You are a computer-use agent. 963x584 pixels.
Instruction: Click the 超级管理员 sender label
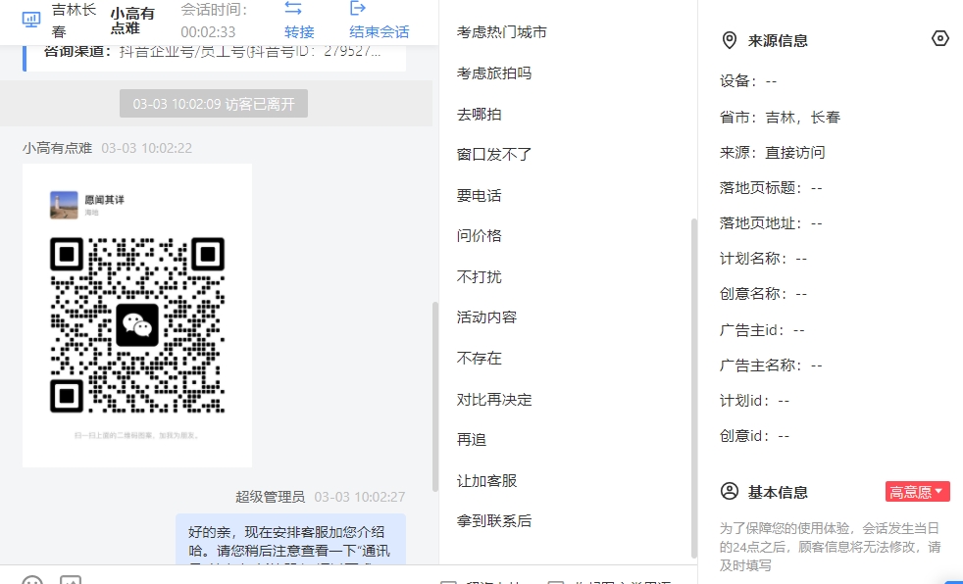tap(271, 497)
